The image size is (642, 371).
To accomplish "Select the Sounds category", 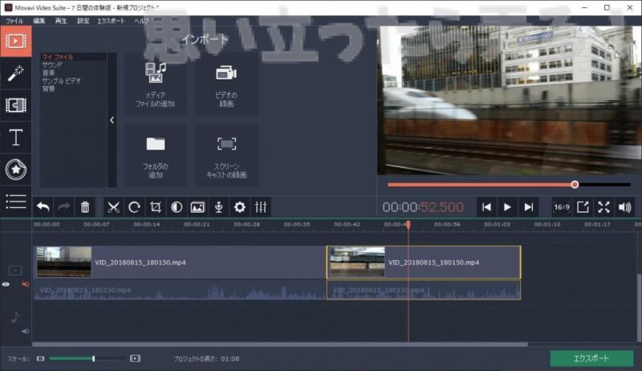I will tap(53, 65).
